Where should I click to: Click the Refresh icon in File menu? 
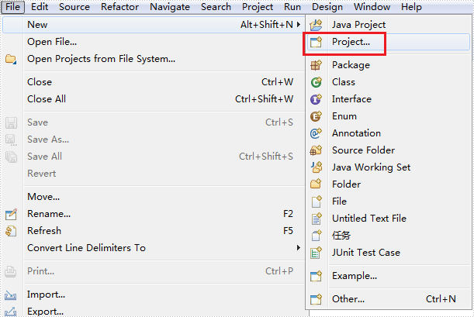11,231
